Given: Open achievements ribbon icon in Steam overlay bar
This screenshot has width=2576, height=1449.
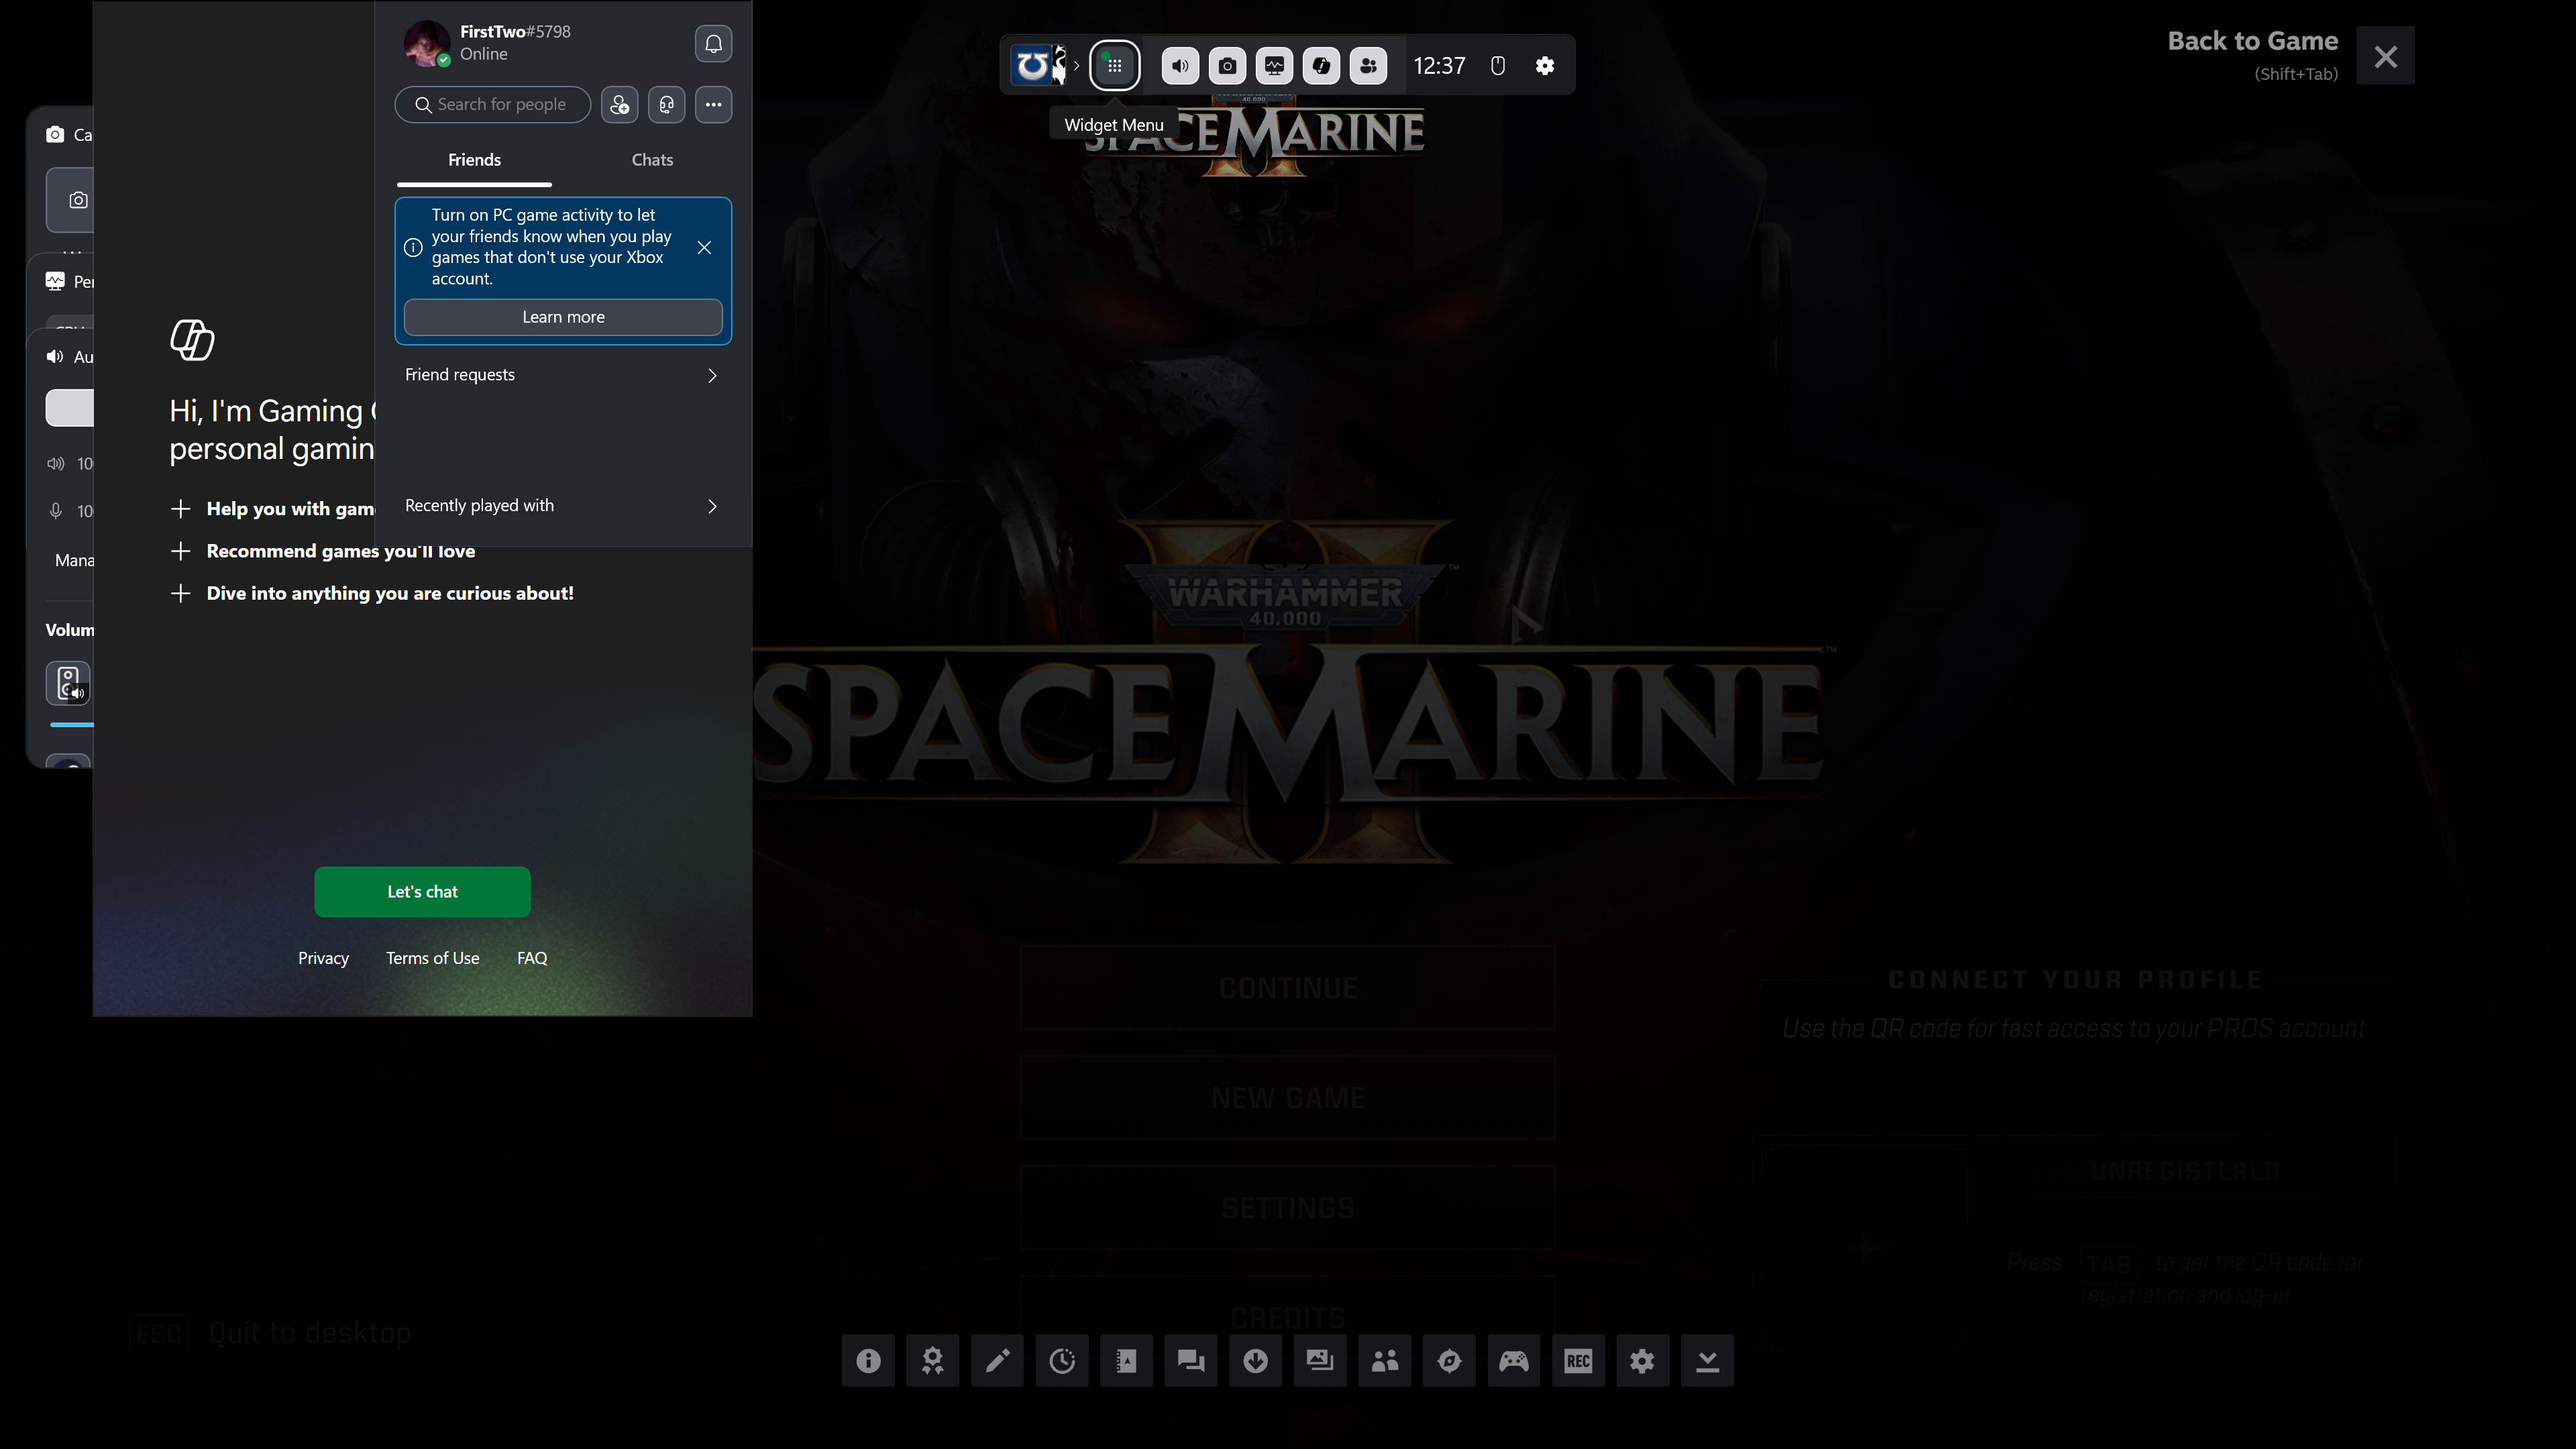Looking at the screenshot, I should [x=933, y=1361].
